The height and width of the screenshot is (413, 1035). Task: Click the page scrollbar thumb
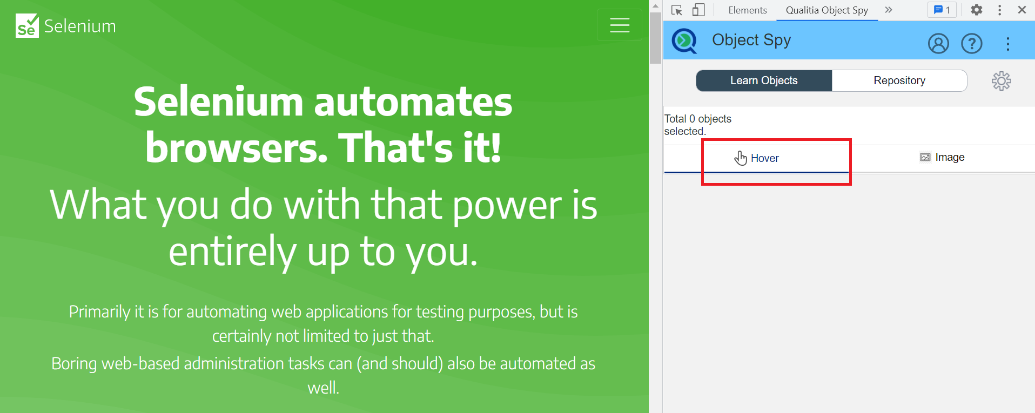click(655, 38)
